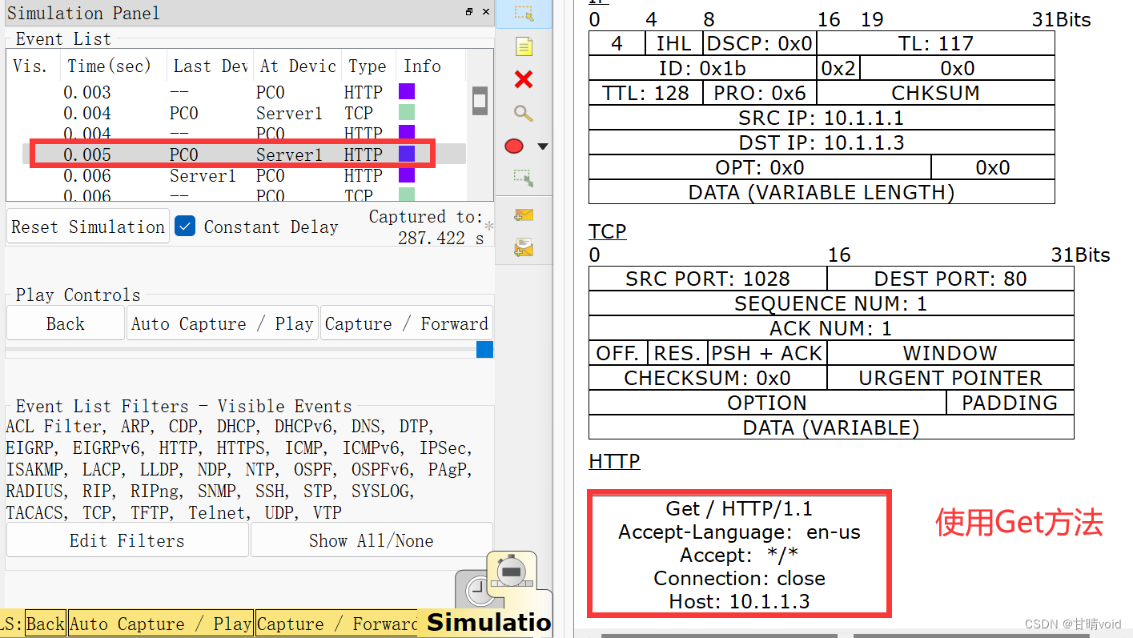Click the TTL: 128 field

click(646, 93)
